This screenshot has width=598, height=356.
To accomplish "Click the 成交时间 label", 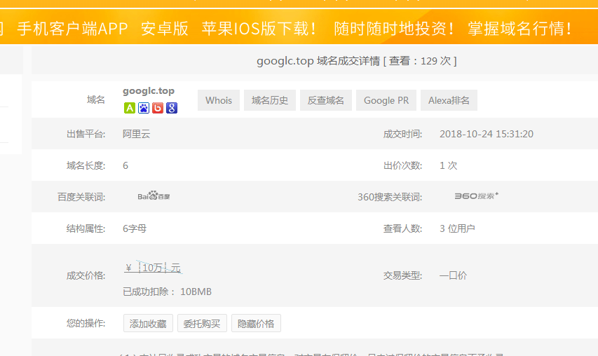I will pyautogui.click(x=402, y=134).
